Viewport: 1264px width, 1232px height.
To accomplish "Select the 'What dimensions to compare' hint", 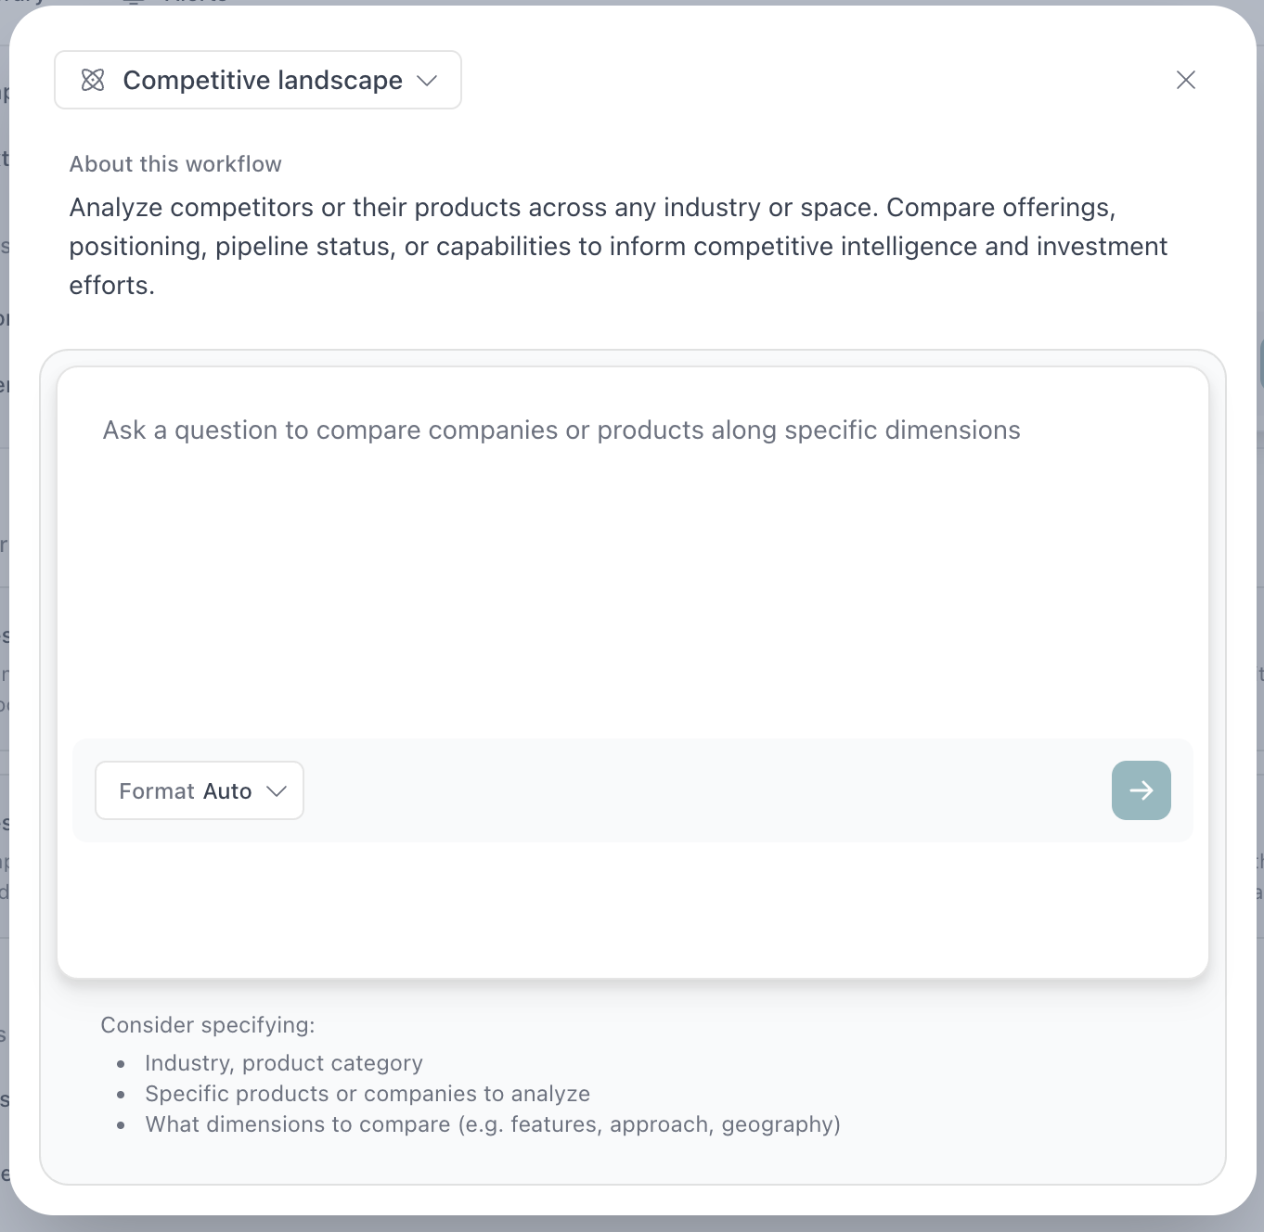I will pos(493,1124).
